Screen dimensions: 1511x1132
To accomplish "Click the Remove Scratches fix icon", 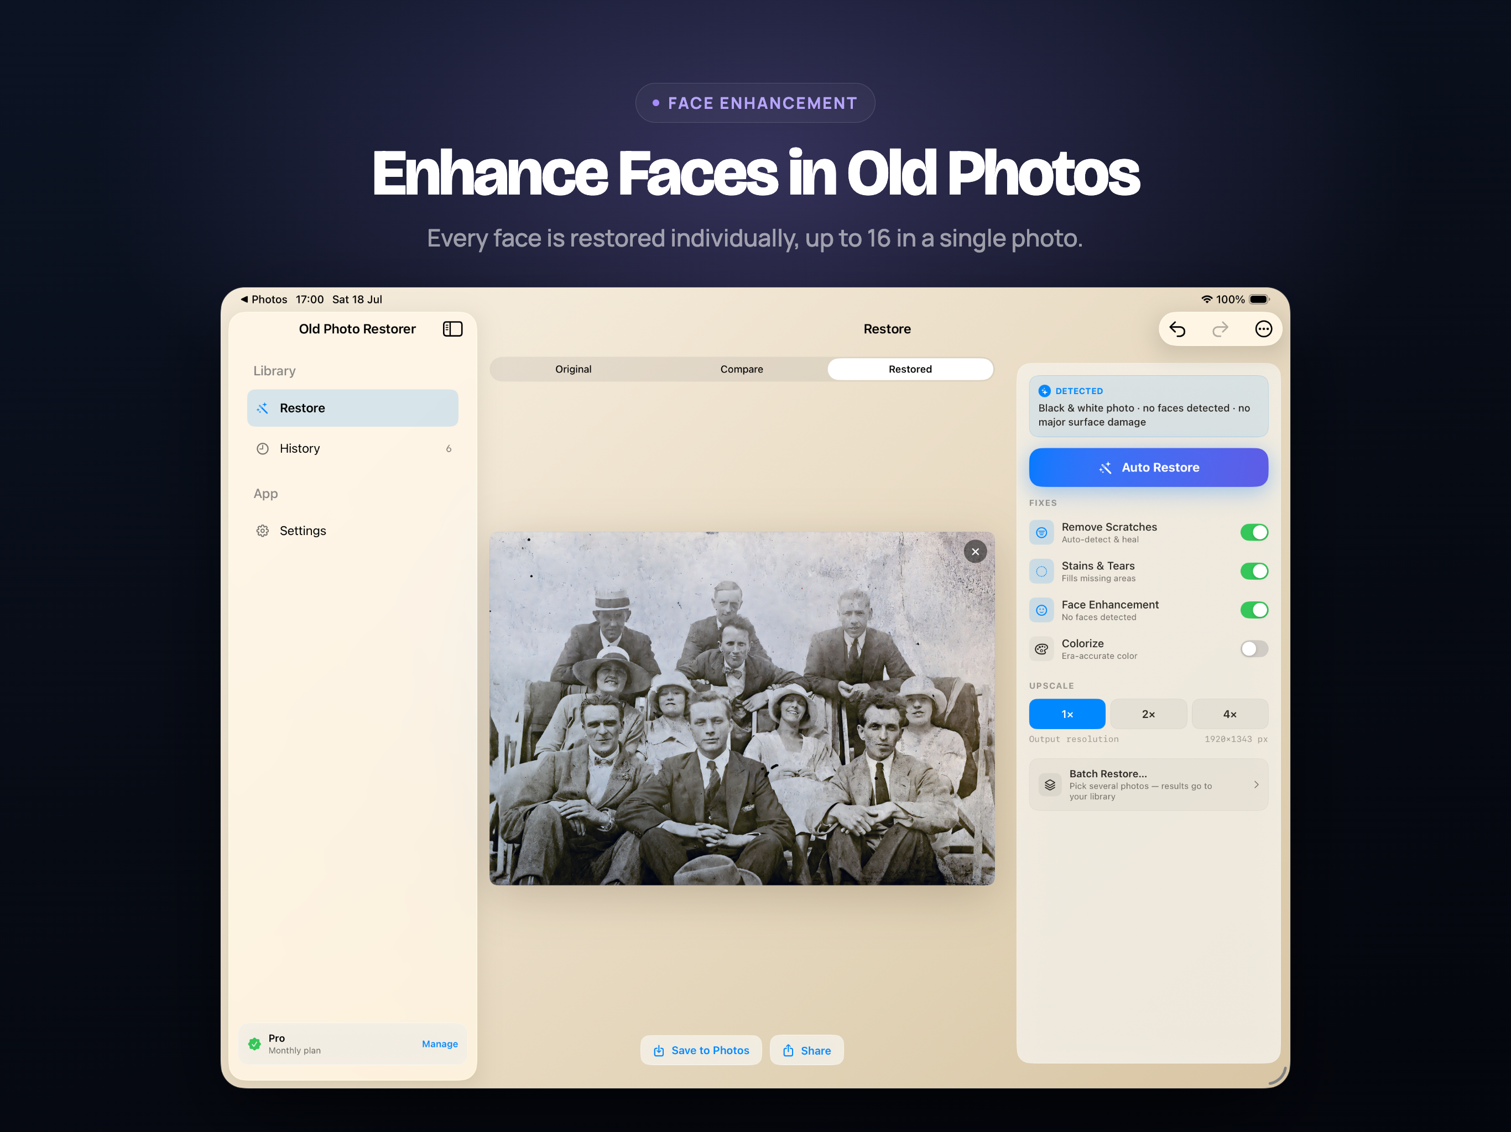I will click(1041, 532).
